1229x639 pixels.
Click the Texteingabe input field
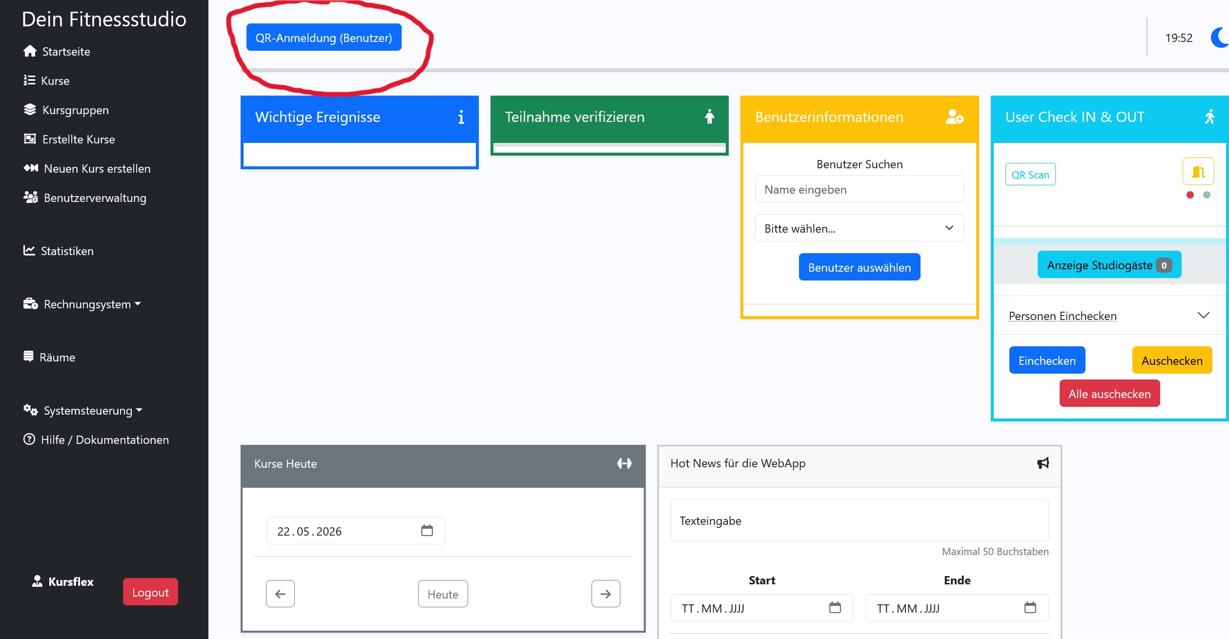860,520
